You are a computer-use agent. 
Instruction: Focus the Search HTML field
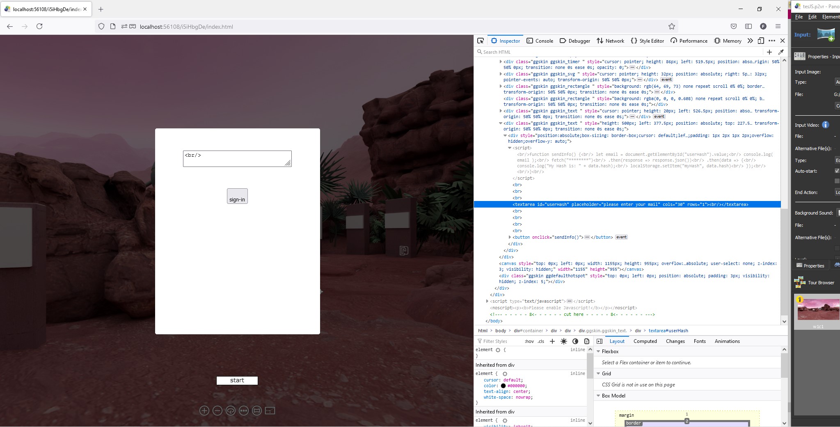click(619, 52)
